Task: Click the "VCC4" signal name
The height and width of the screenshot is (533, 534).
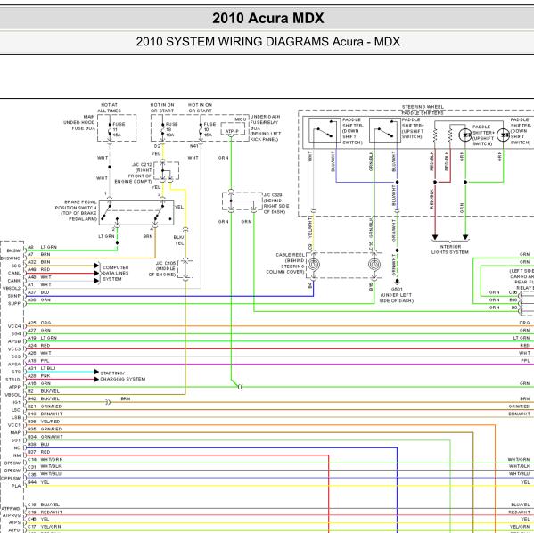Action: pyautogui.click(x=14, y=326)
